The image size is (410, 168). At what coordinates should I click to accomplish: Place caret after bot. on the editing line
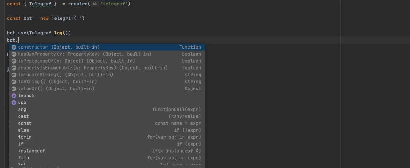pos(19,40)
